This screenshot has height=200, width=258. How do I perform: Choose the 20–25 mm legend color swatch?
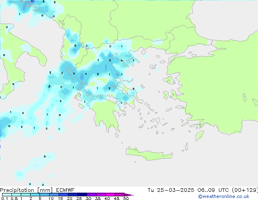pyautogui.click(x=73, y=195)
